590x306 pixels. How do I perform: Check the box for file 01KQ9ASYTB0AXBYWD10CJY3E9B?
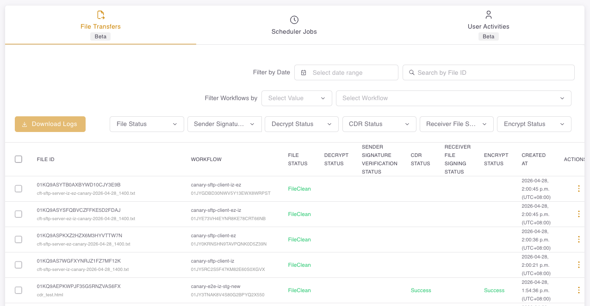19,189
